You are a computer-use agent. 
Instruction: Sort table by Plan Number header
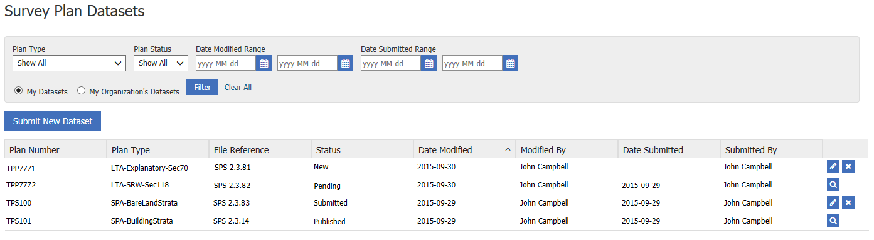[x=55, y=149]
